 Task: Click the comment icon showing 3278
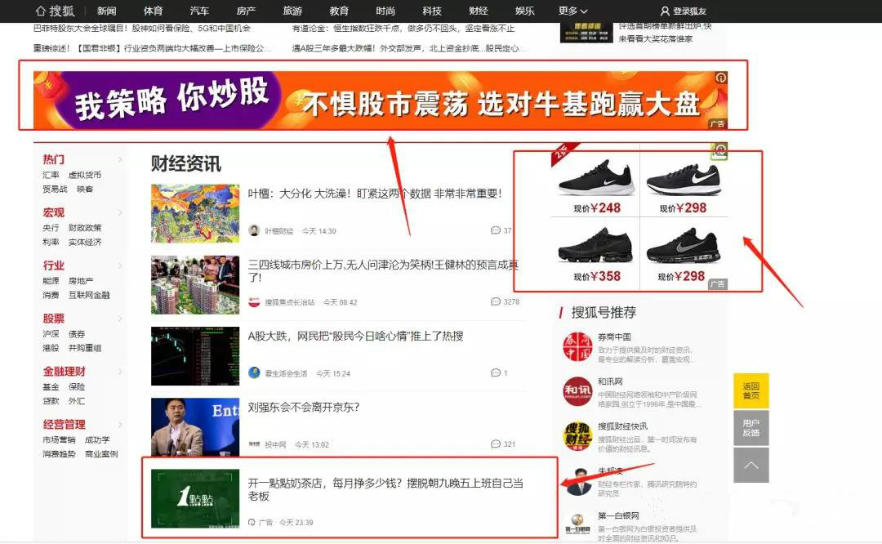point(497,301)
